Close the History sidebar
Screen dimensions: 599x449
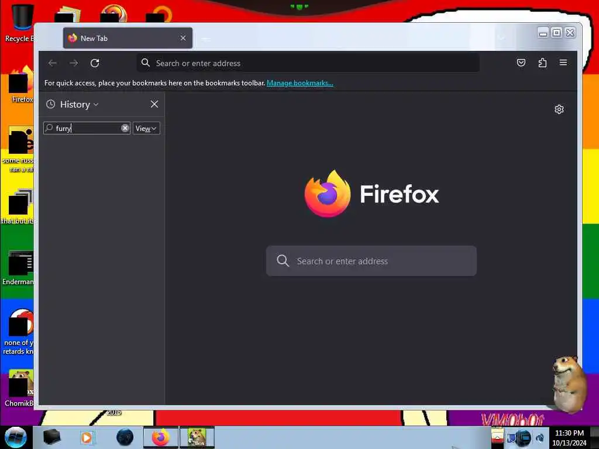click(154, 104)
